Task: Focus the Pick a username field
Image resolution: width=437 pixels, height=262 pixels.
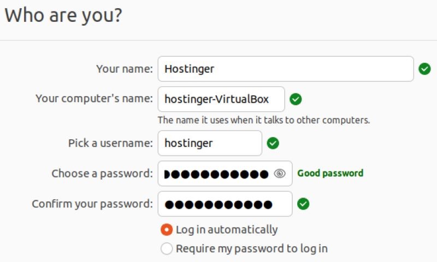Action: coord(210,143)
